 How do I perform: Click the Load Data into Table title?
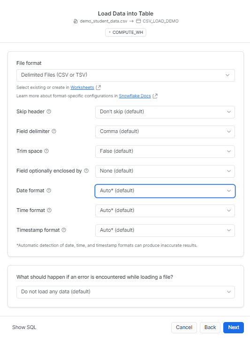(126, 13)
